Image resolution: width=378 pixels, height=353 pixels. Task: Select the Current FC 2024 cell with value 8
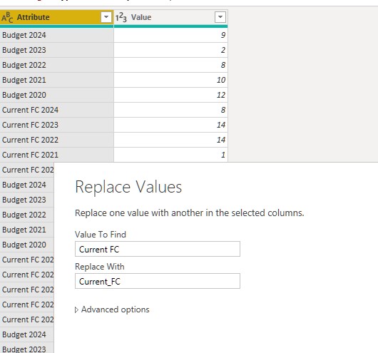tap(56, 110)
